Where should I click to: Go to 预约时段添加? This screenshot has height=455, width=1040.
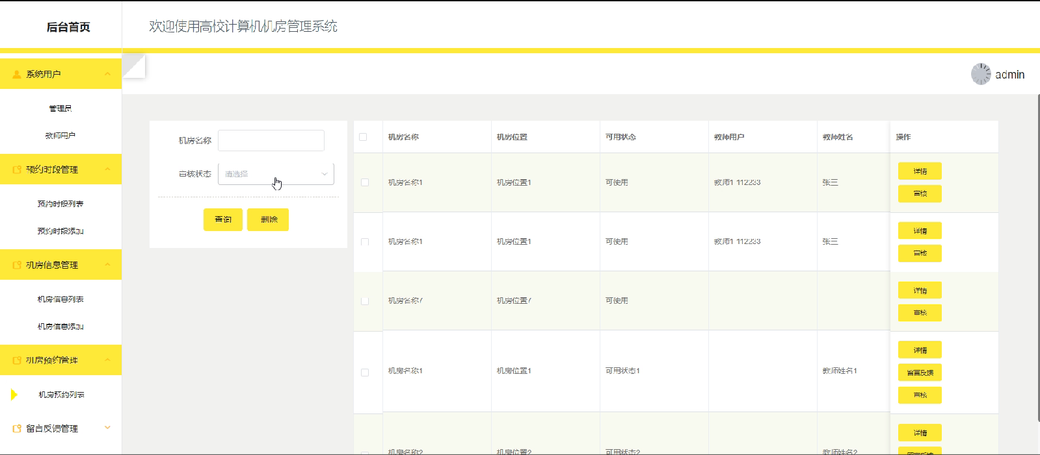[x=60, y=231]
